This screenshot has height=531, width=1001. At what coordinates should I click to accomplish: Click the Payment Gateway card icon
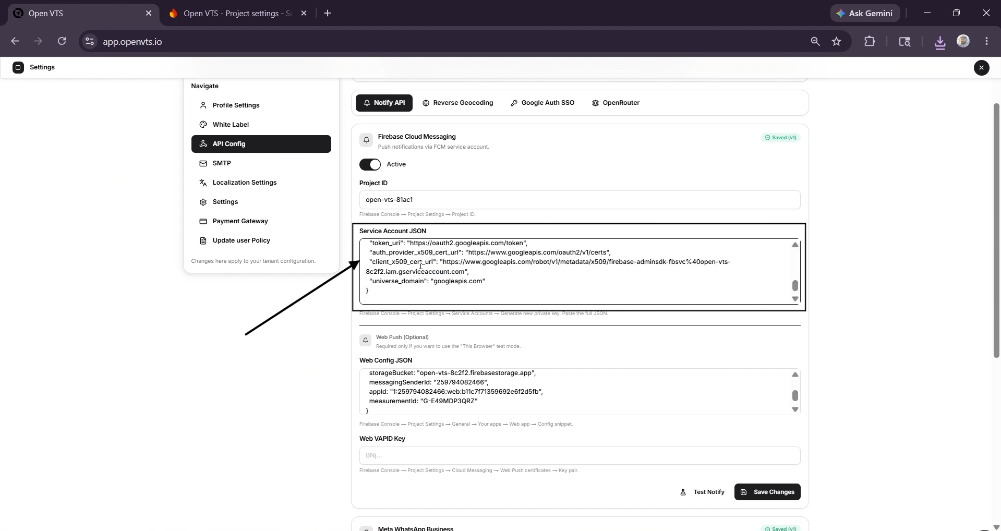pyautogui.click(x=203, y=221)
